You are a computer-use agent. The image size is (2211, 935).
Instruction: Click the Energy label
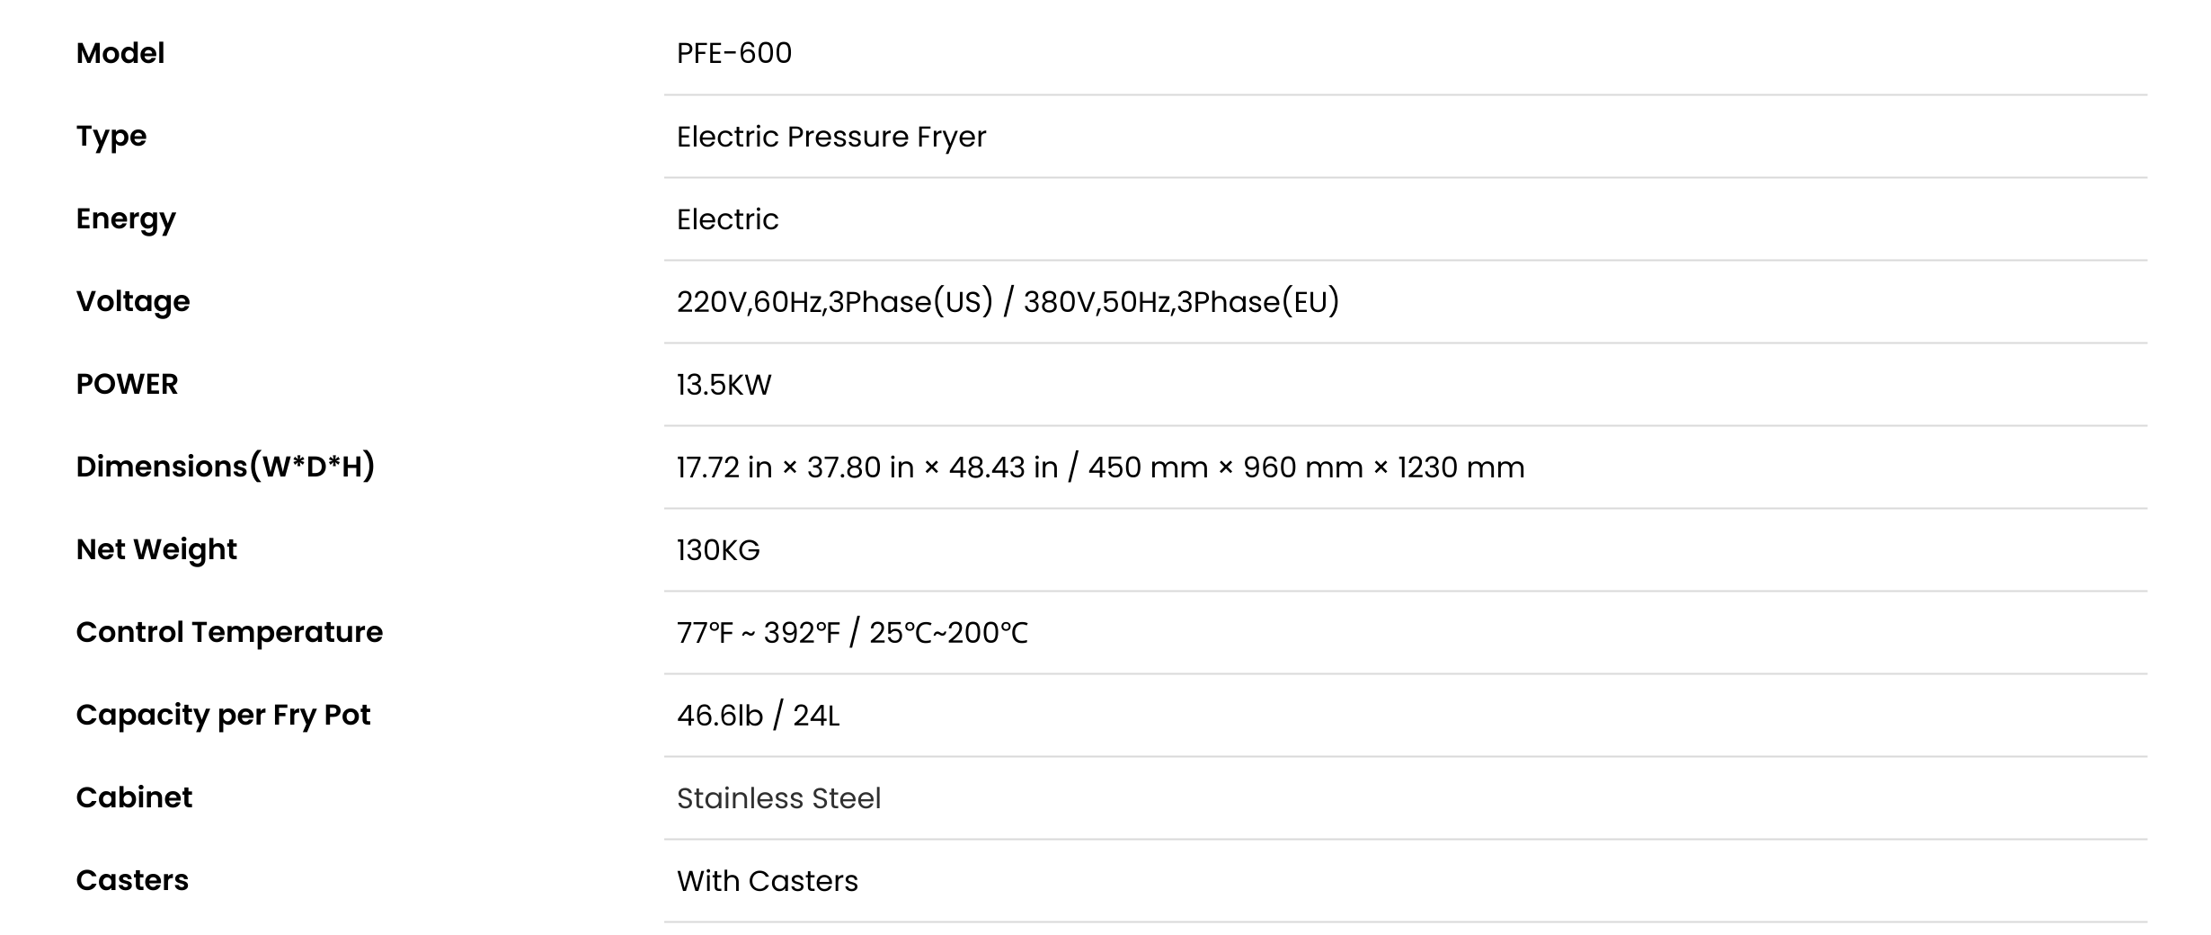(x=126, y=219)
